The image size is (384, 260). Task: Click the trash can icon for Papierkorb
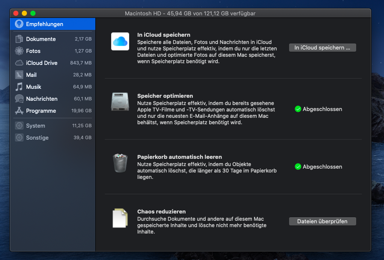point(120,163)
